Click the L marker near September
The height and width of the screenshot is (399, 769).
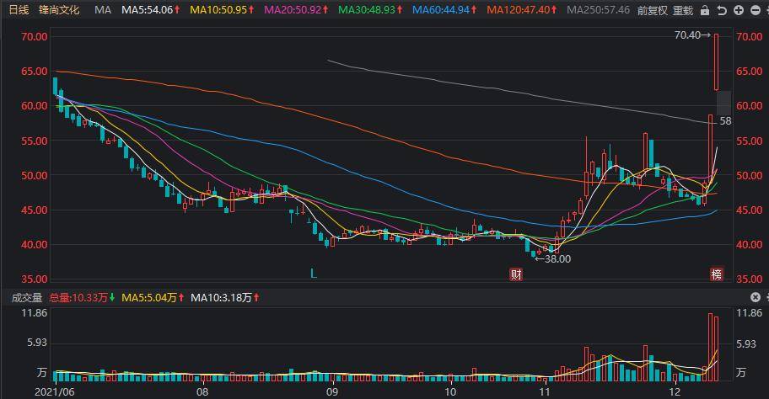pos(314,274)
